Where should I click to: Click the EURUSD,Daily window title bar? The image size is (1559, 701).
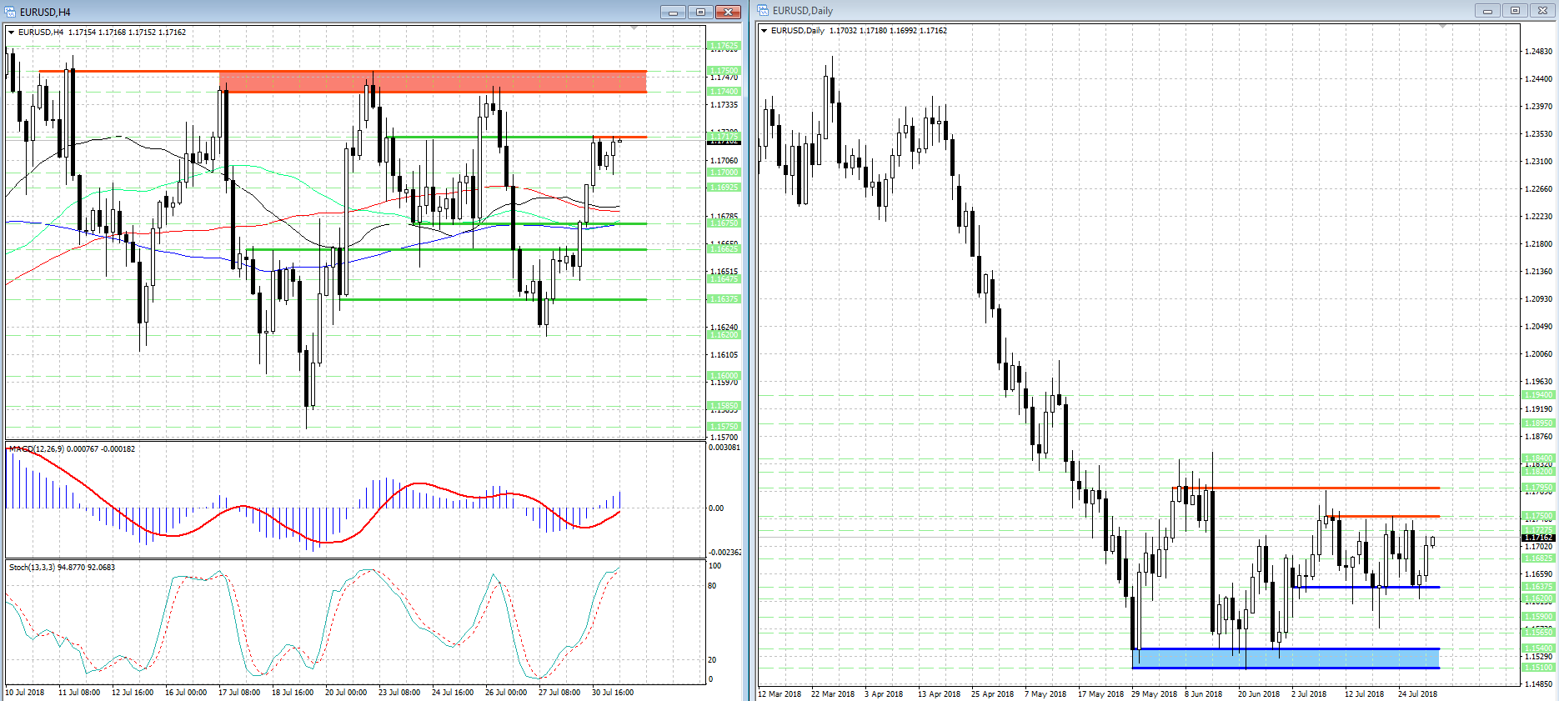(1084, 11)
